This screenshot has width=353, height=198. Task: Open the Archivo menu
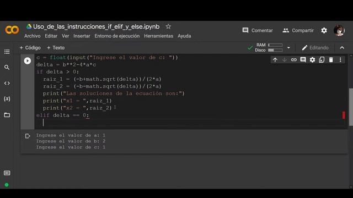tap(33, 36)
